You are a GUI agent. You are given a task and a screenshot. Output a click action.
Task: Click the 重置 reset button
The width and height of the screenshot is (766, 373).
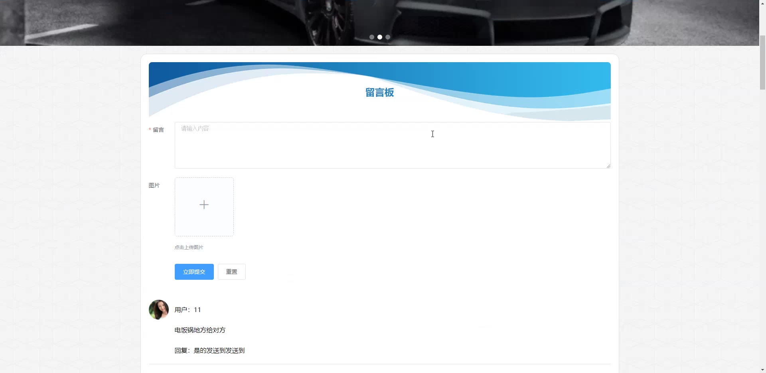[x=232, y=272]
